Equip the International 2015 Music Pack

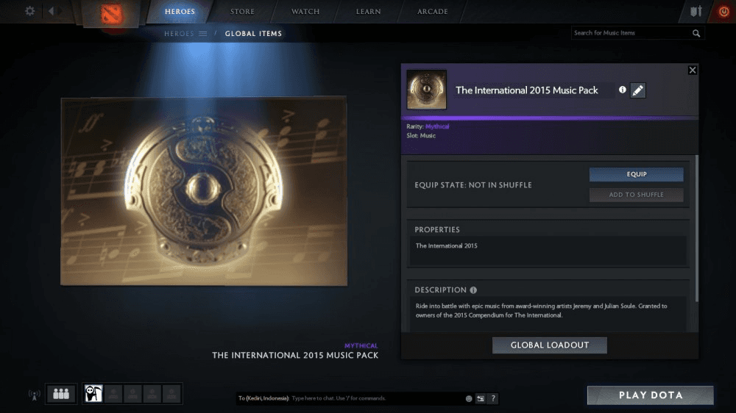636,174
